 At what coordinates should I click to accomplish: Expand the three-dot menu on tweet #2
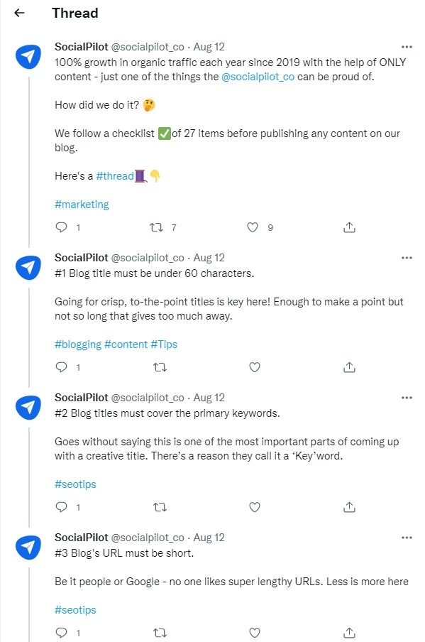[x=407, y=397]
